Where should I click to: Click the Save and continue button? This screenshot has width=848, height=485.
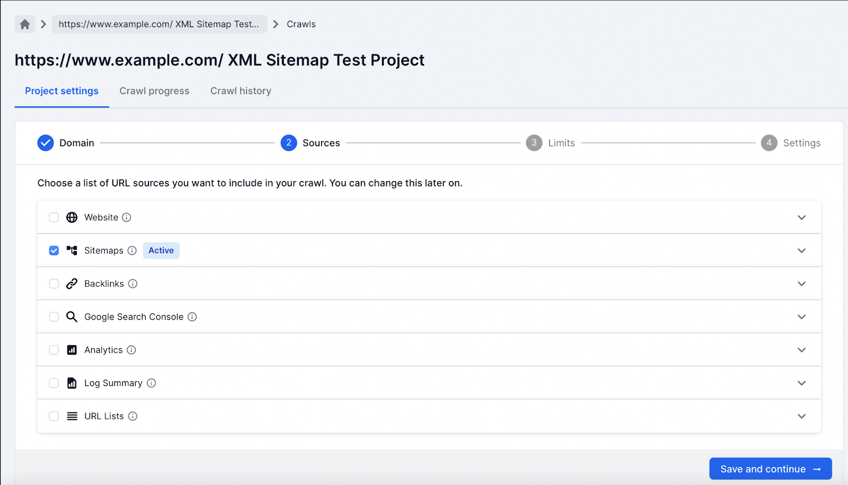(x=770, y=469)
